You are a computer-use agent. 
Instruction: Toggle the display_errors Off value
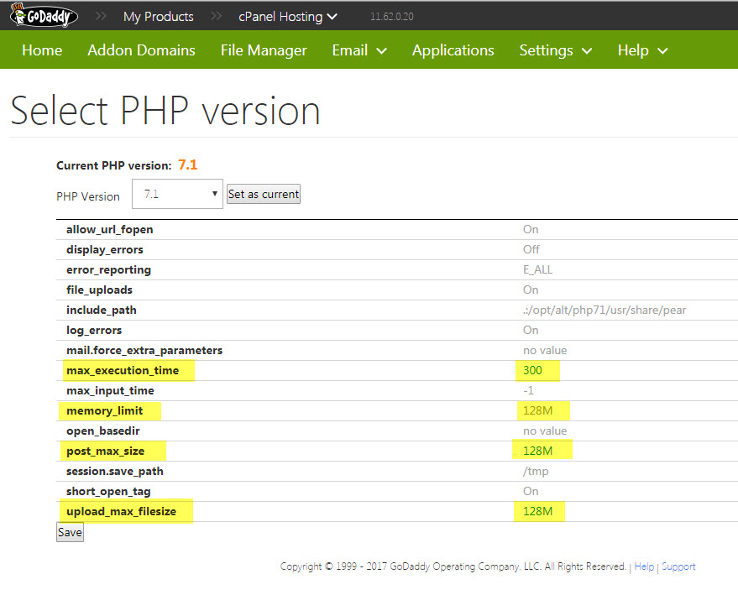click(531, 249)
